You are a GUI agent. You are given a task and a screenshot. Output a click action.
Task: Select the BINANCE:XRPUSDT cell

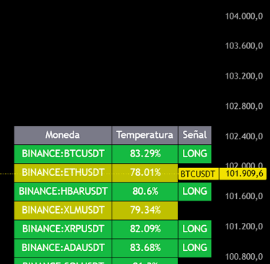pos(63,229)
